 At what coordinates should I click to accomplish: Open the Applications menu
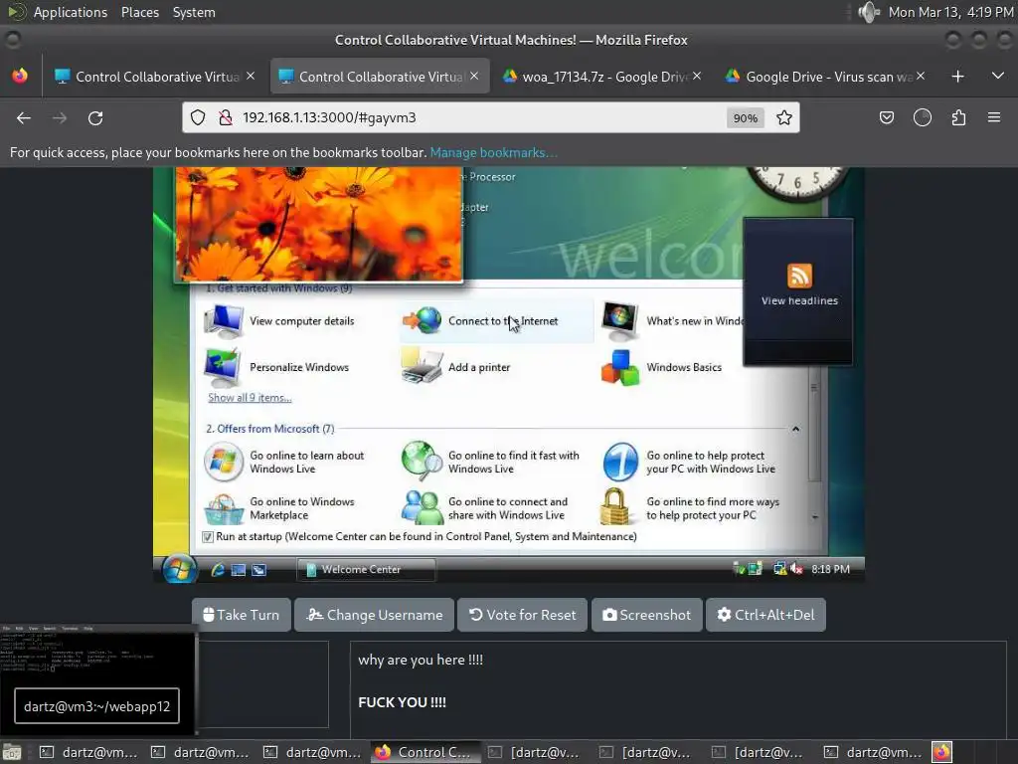[71, 12]
